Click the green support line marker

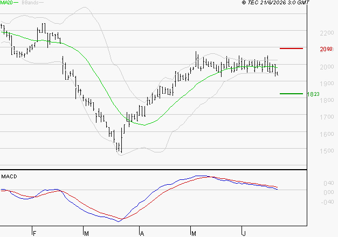[291, 94]
